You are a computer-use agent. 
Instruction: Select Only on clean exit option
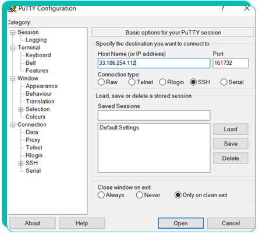178,195
